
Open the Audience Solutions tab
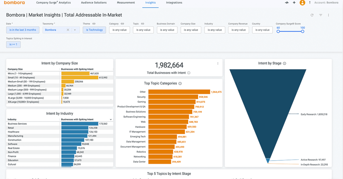tap(94, 3)
